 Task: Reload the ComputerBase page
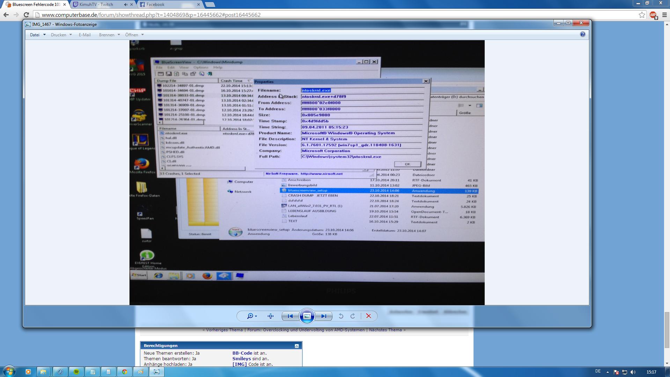point(26,15)
